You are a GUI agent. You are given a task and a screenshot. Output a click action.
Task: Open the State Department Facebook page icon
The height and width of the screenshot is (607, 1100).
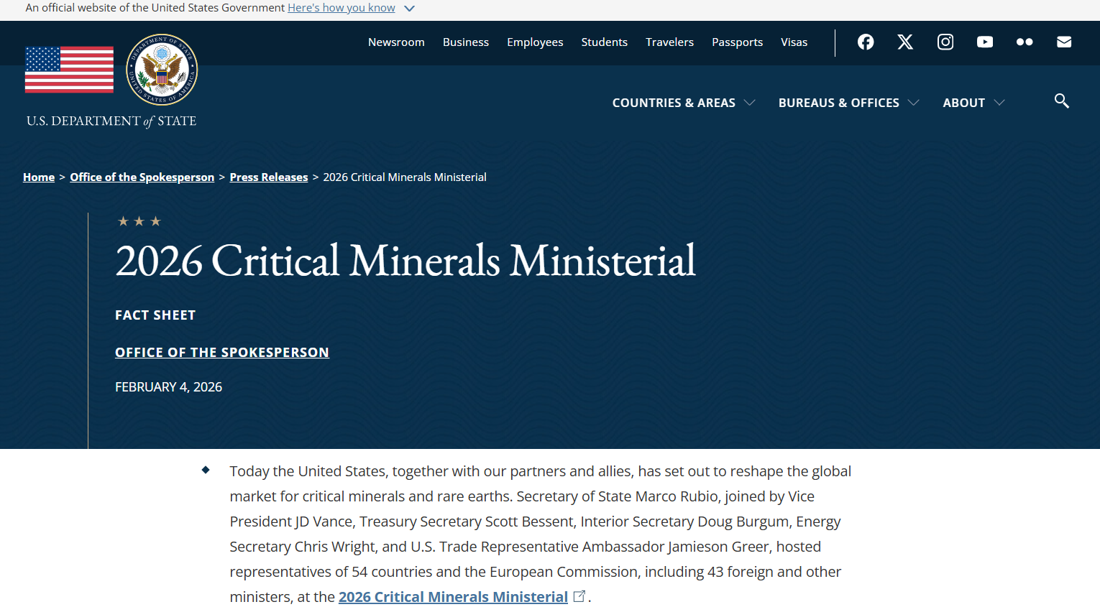tap(866, 42)
